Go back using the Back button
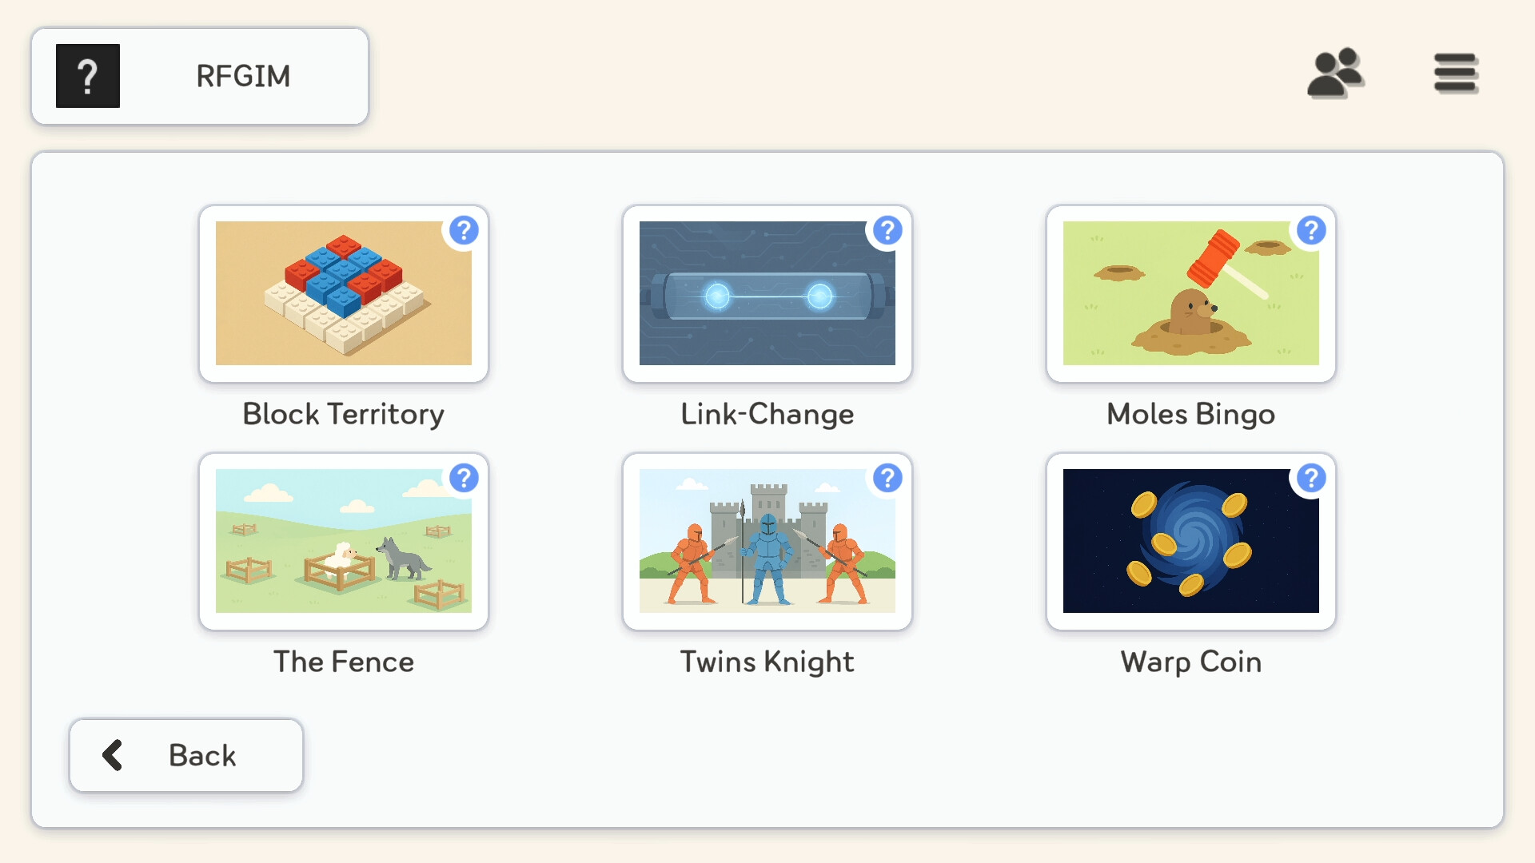The width and height of the screenshot is (1535, 863). 185,754
